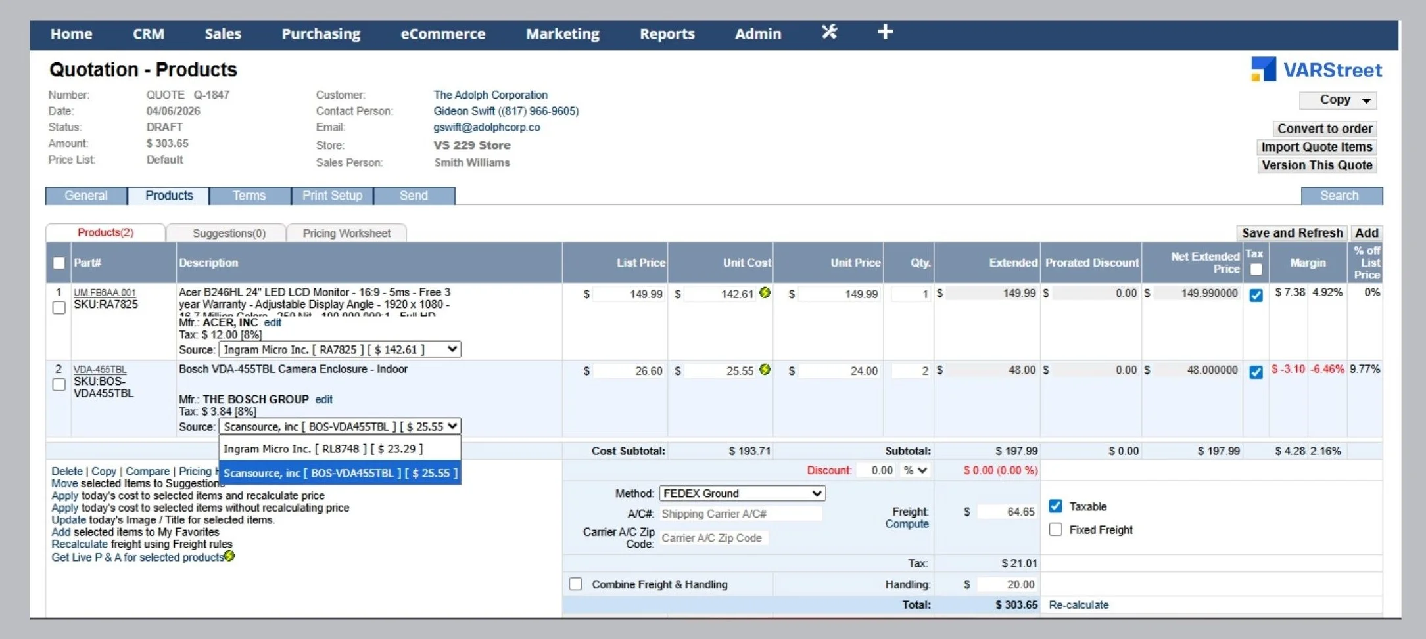Open part number UM.FB6AA.001 link
1426x639 pixels.
click(x=105, y=293)
